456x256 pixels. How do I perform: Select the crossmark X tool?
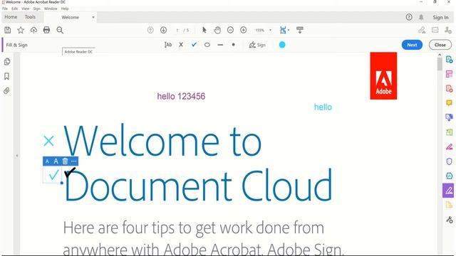tap(181, 45)
